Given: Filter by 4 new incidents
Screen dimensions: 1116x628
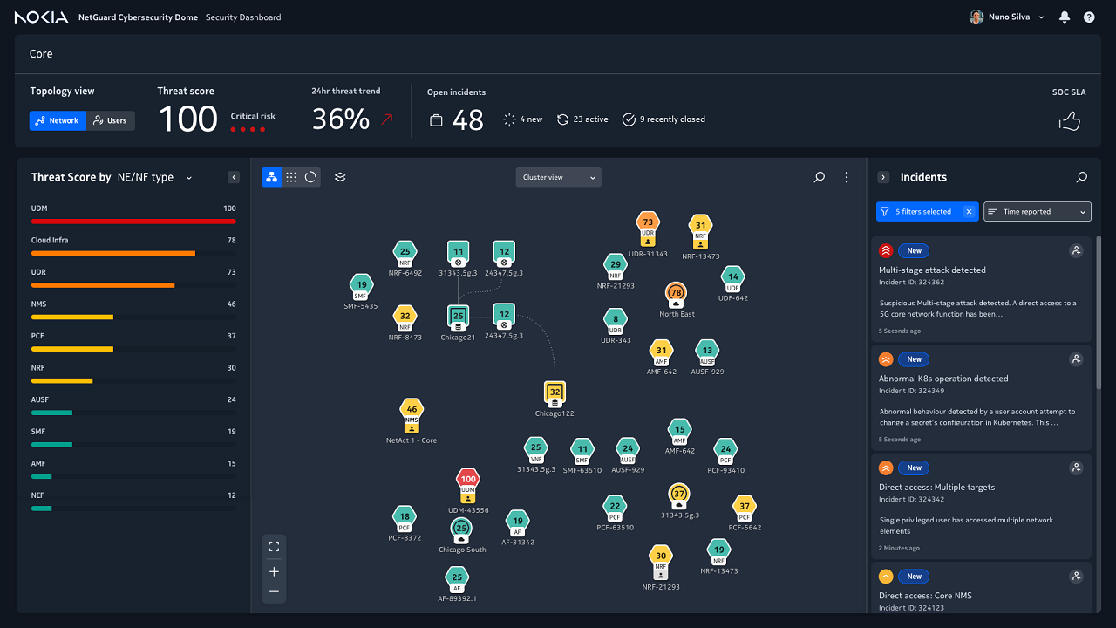Looking at the screenshot, I should point(523,119).
